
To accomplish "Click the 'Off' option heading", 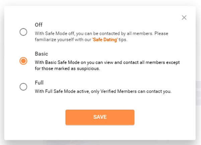I will (39, 25).
